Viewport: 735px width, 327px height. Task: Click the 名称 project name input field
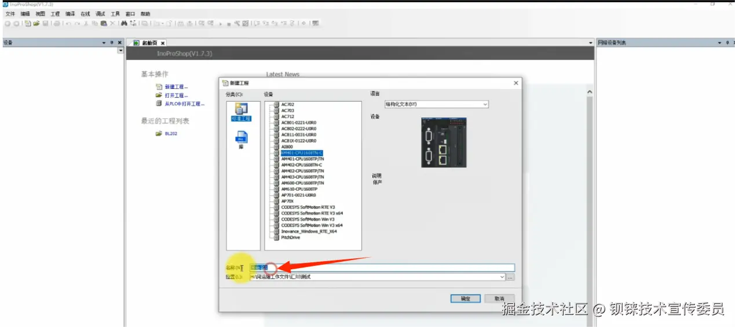[x=382, y=267]
